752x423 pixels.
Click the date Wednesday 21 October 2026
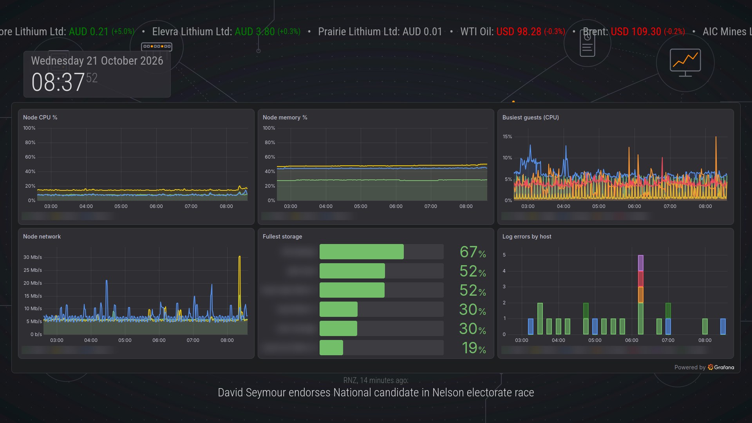coord(97,61)
